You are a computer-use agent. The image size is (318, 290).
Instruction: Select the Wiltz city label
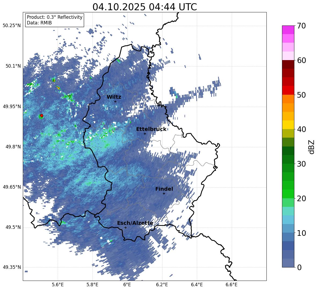click(114, 97)
